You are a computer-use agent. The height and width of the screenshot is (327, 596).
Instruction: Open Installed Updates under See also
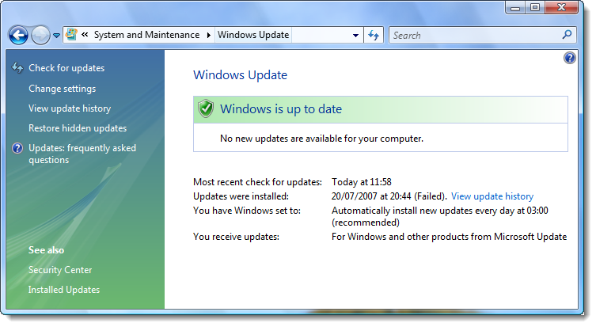pyautogui.click(x=64, y=290)
